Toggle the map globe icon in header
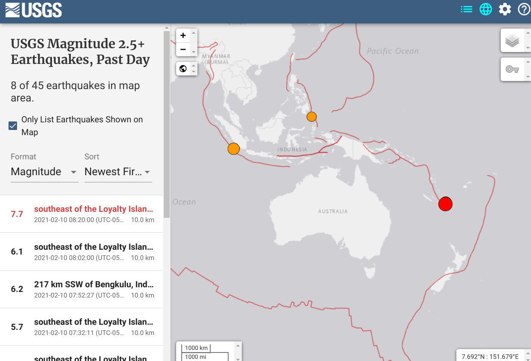 tap(486, 9)
